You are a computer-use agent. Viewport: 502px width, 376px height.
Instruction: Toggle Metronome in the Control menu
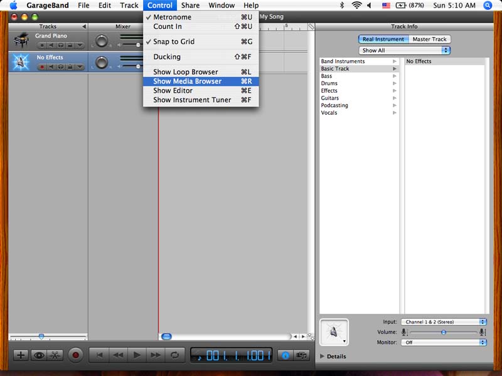pos(201,17)
